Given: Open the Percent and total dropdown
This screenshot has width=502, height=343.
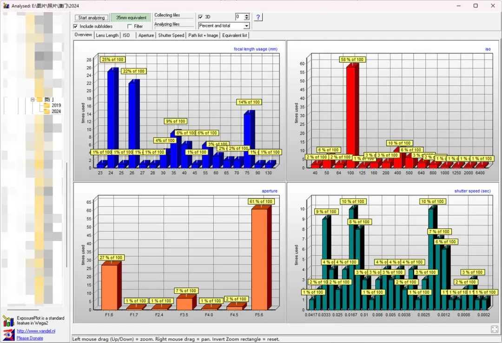Looking at the screenshot, I should (246, 26).
